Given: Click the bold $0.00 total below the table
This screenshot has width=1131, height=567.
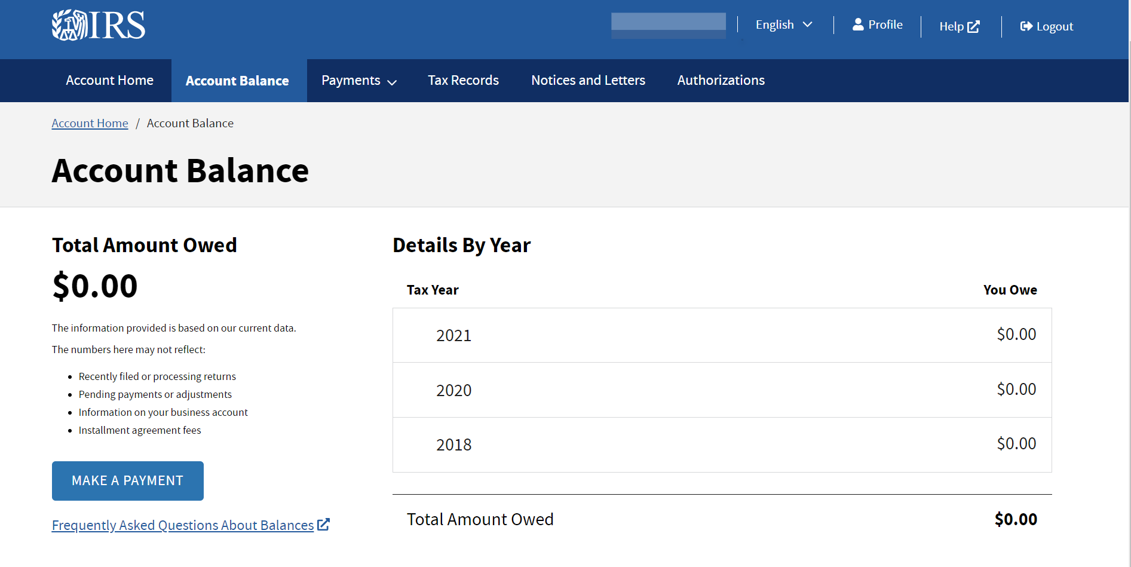Looking at the screenshot, I should tap(1016, 519).
